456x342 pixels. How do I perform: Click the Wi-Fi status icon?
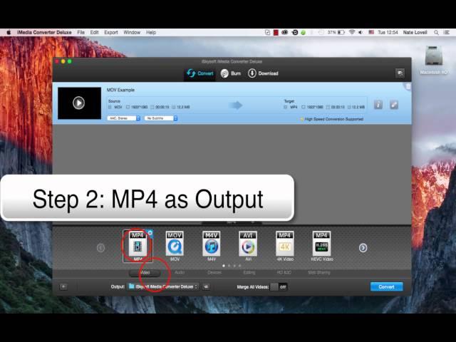coord(352,32)
